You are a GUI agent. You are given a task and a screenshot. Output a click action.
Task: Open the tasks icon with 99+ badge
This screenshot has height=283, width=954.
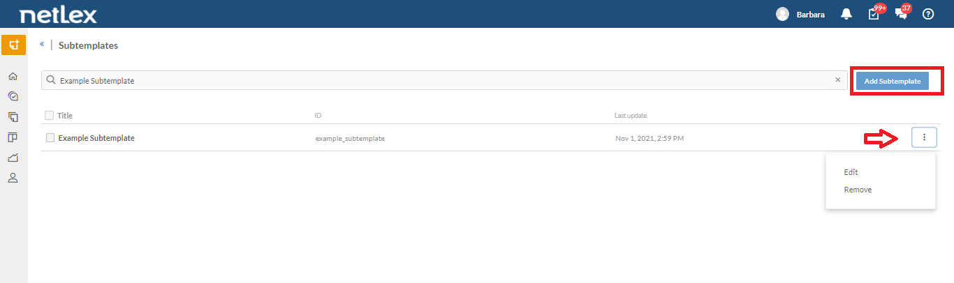[874, 13]
